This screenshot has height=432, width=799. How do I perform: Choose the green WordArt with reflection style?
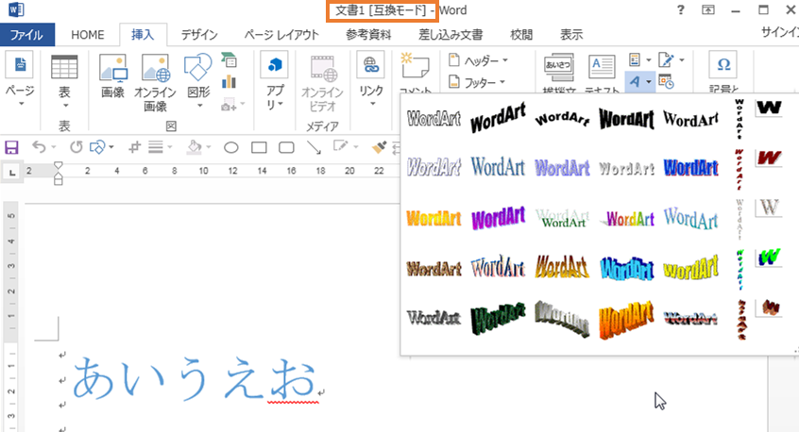coord(563,218)
